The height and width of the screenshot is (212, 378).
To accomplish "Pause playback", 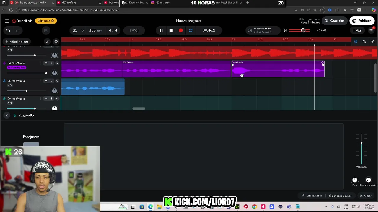I will tap(161, 30).
